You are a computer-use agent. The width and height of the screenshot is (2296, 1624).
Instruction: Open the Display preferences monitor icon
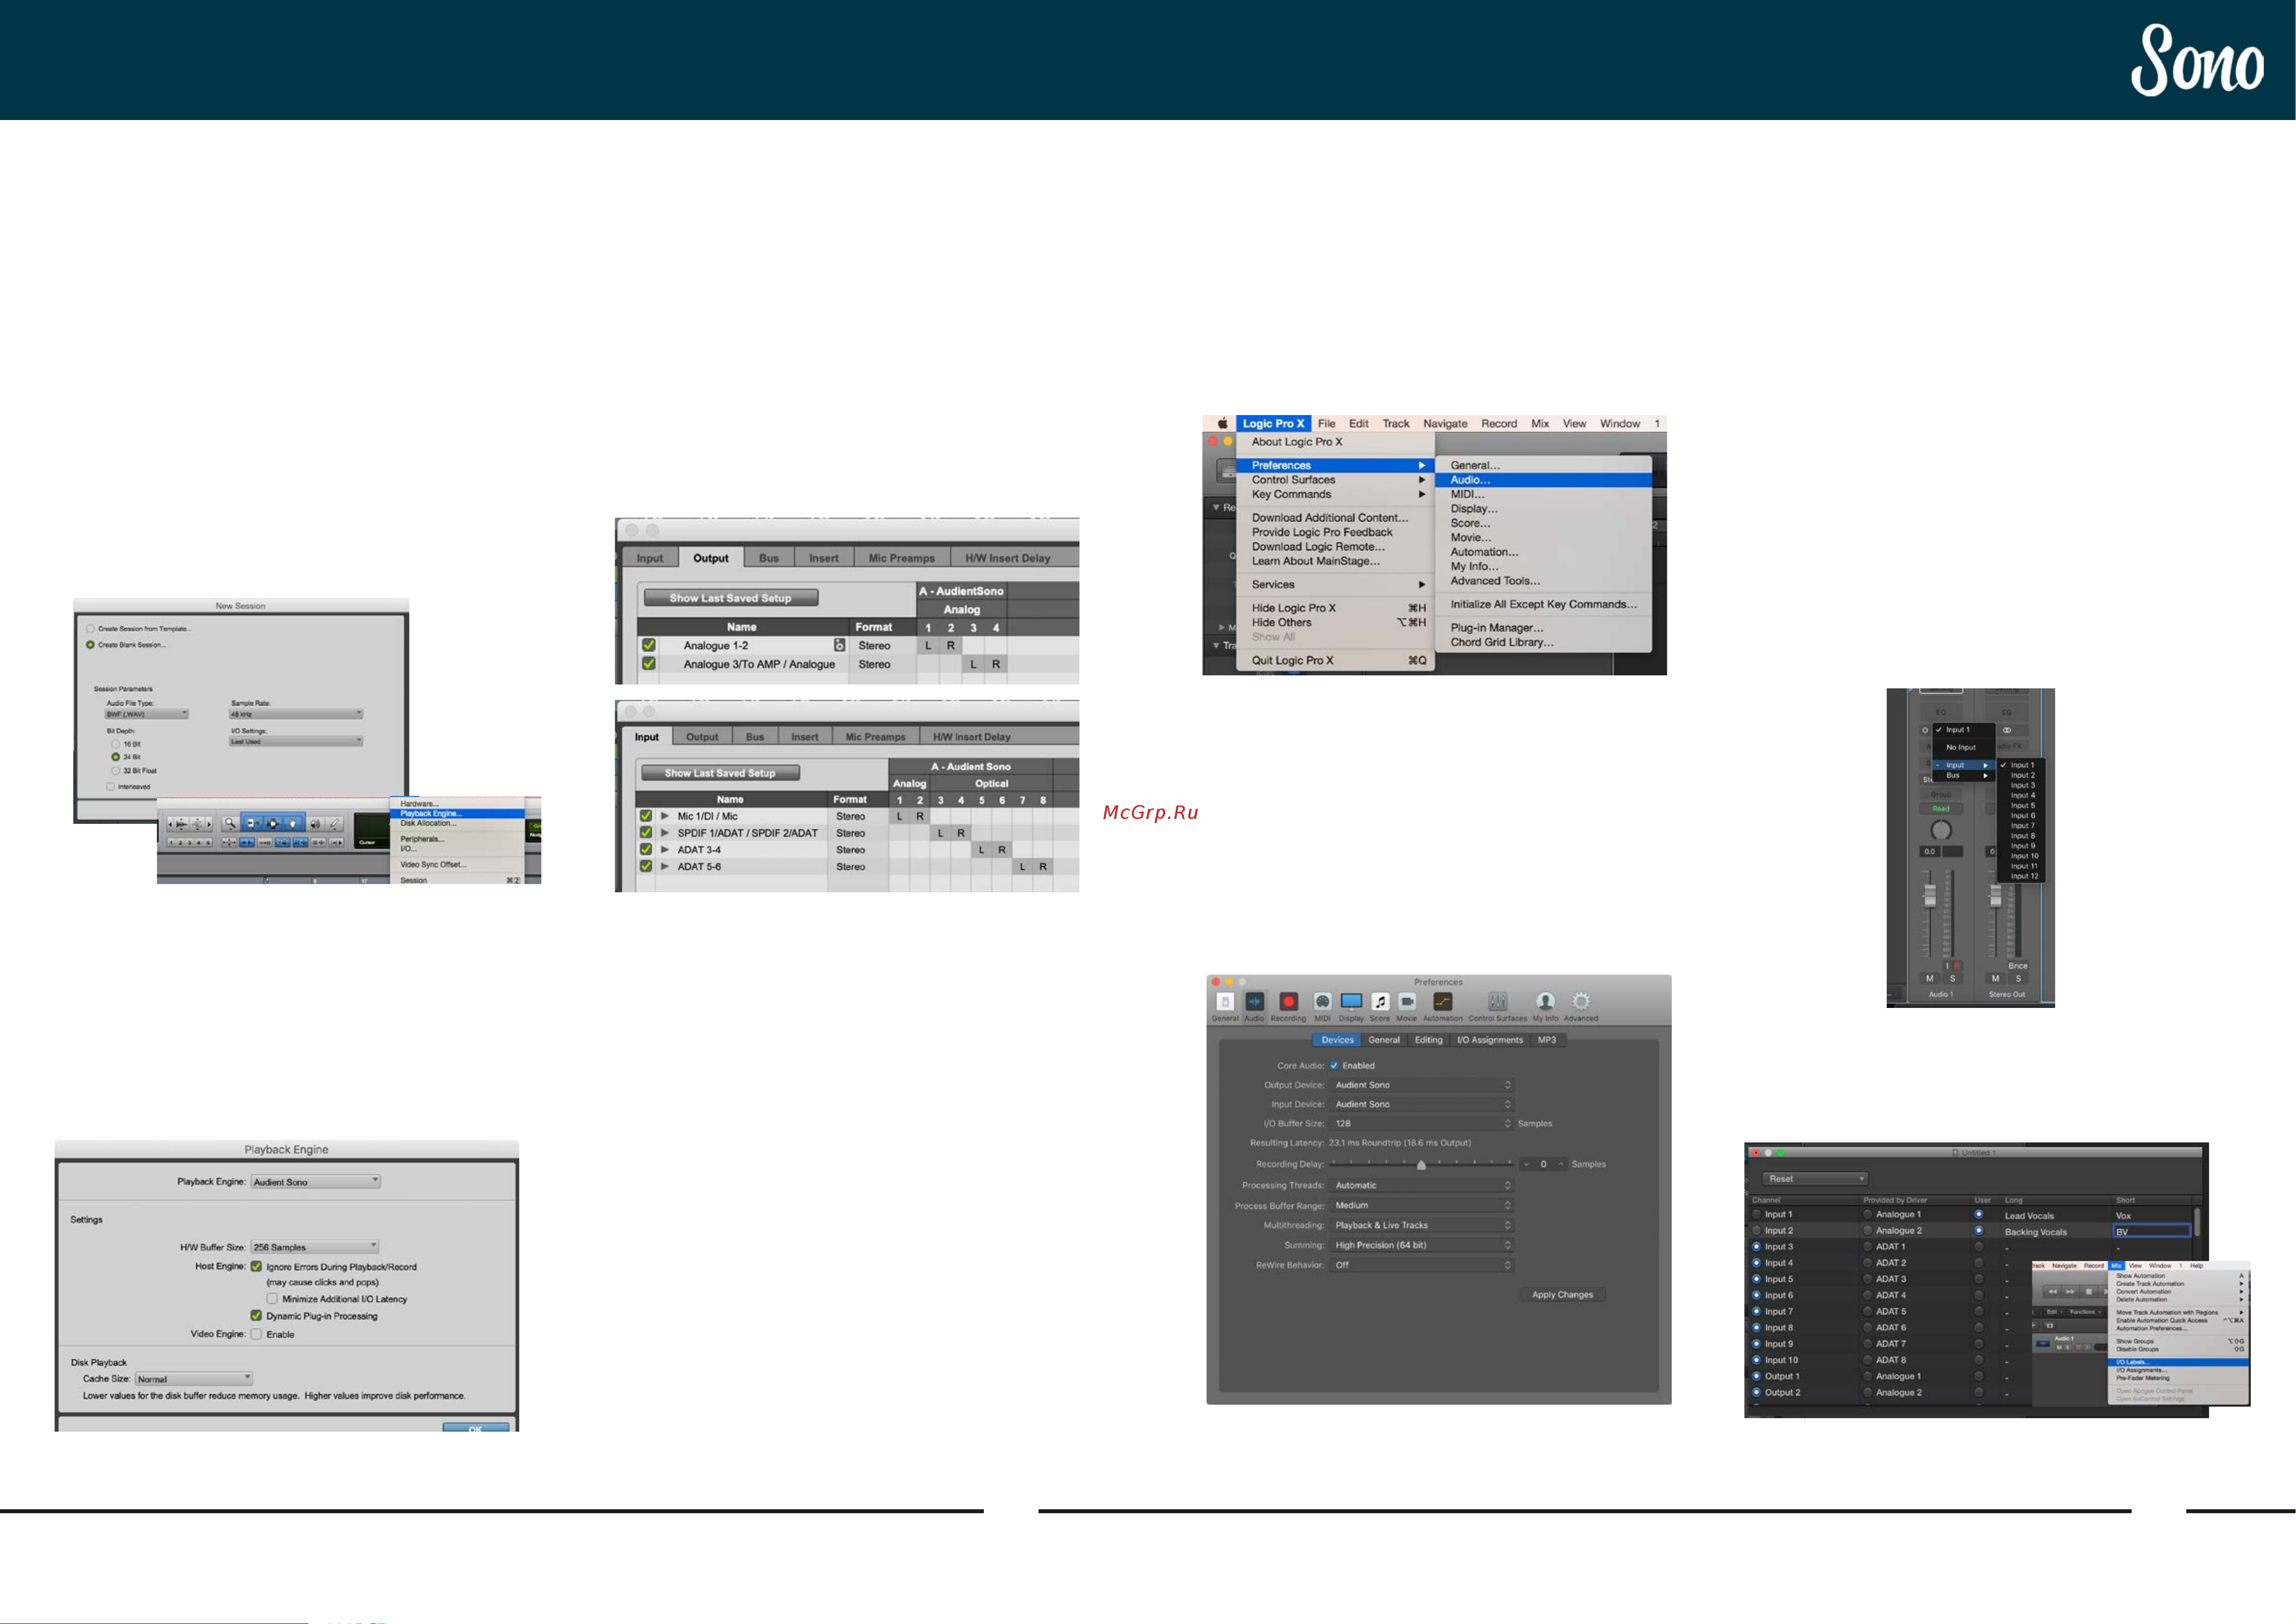[x=1351, y=1001]
